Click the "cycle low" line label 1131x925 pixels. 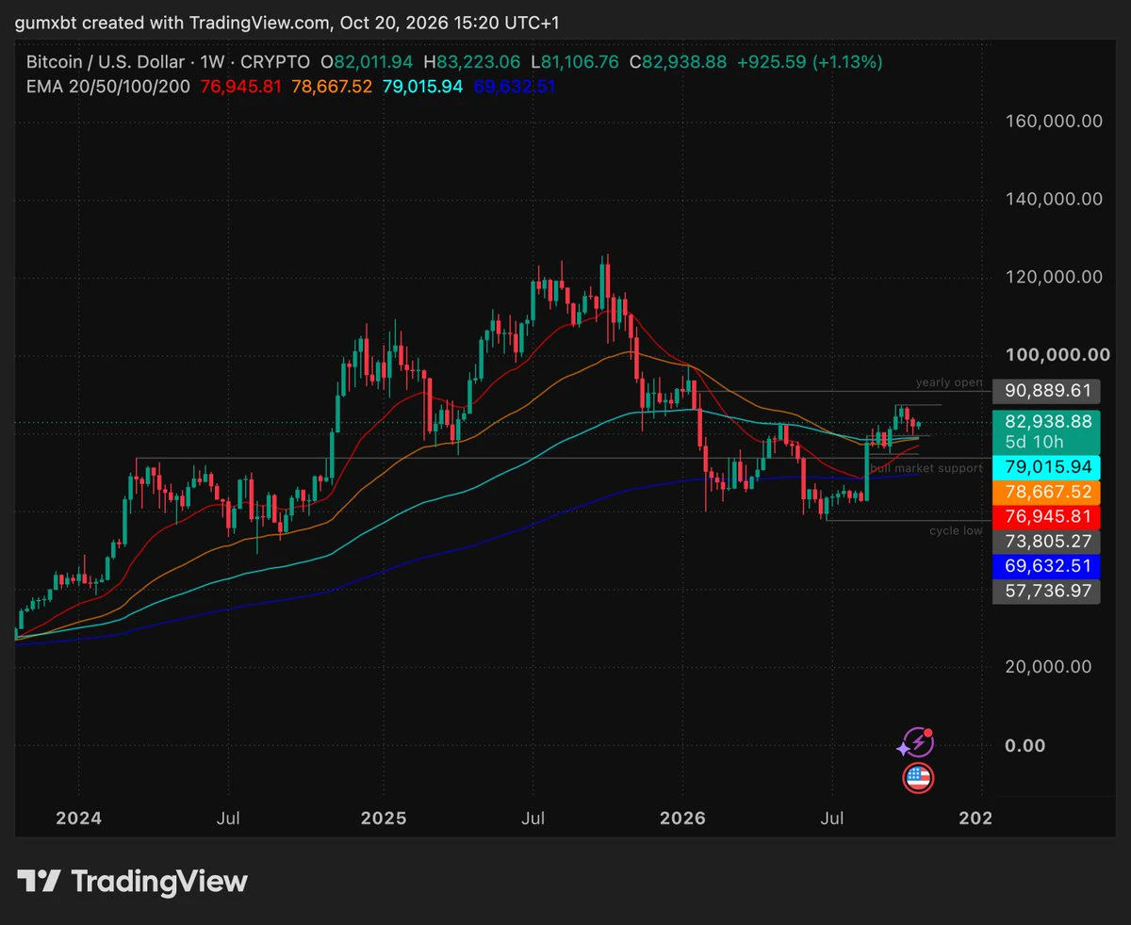point(956,531)
